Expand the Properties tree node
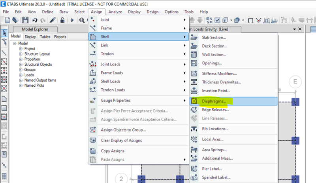Image resolution: width=316 pixels, height=183 pixels. coord(21,59)
